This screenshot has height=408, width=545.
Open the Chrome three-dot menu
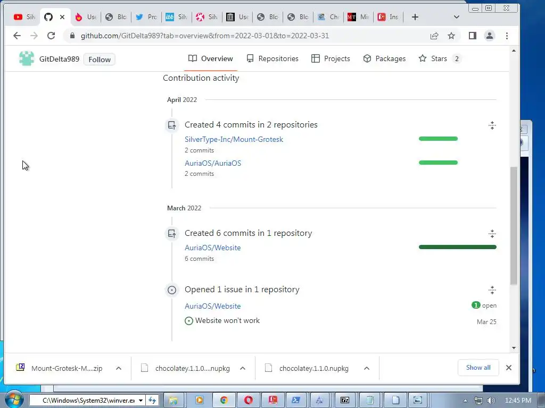click(507, 36)
